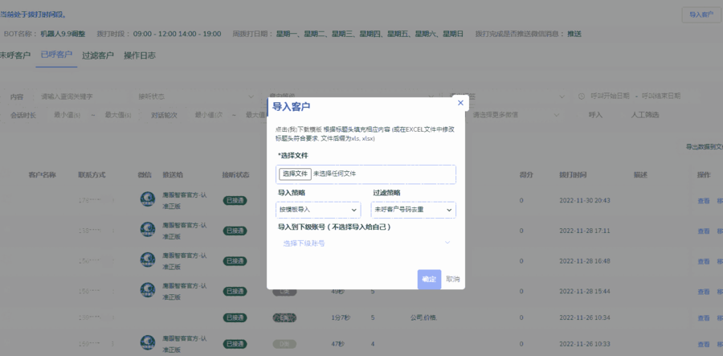The height and width of the screenshot is (356, 723).
Task: Click the clock icon in the call date range field
Action: [x=583, y=96]
